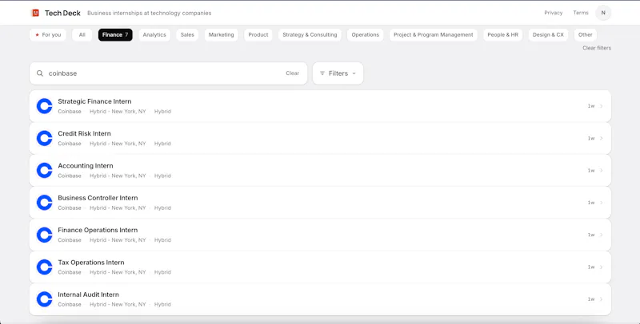Click the Tech Deck title
The height and width of the screenshot is (324, 640).
pos(62,13)
